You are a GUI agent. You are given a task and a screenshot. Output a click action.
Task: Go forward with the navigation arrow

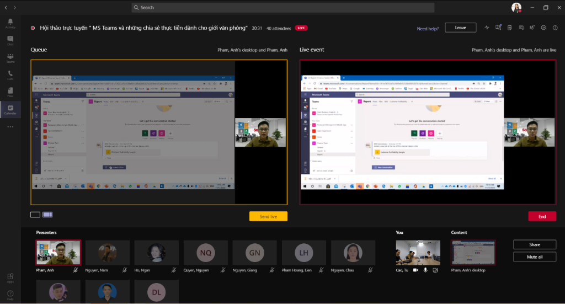(15, 8)
